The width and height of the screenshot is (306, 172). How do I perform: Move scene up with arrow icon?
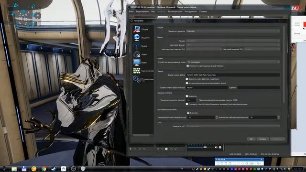coord(140,149)
